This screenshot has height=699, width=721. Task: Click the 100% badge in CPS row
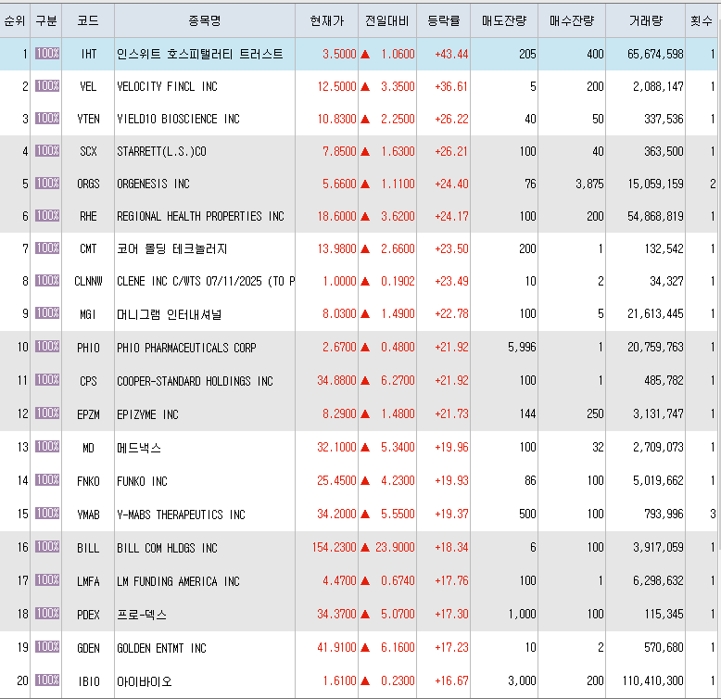tap(47, 379)
